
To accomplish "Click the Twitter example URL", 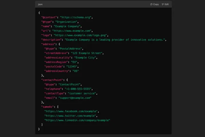I will tap(70, 116).
